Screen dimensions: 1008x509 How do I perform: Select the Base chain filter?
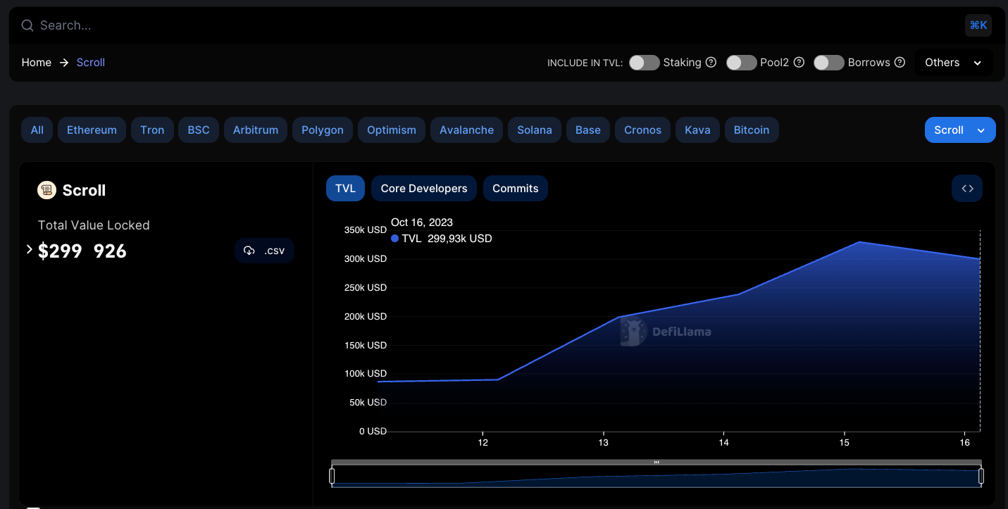(x=588, y=130)
